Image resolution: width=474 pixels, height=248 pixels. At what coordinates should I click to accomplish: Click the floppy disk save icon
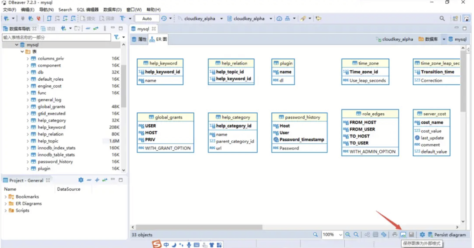click(411, 235)
